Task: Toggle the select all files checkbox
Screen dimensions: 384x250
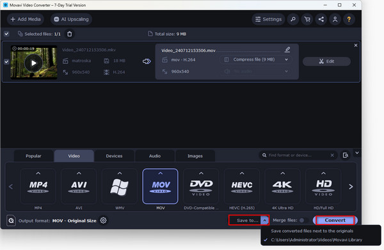Action: pyautogui.click(x=6, y=34)
